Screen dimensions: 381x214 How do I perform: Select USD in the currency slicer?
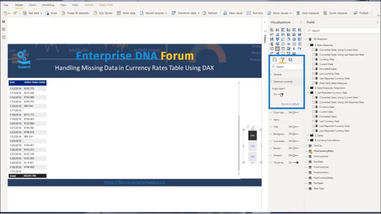pyautogui.click(x=252, y=136)
